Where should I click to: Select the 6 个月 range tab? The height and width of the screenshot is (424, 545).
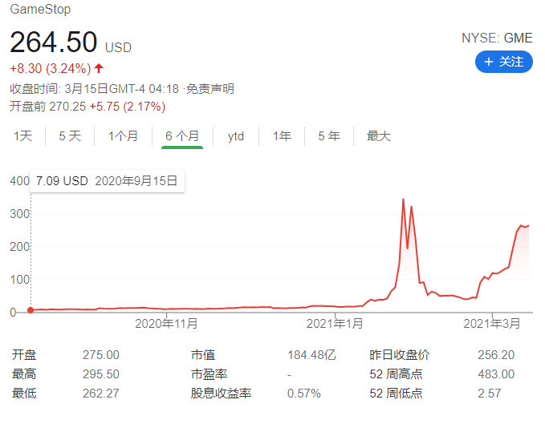182,136
